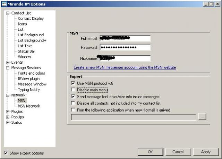Select the Events tree item
222x159 pixels.
17,62
